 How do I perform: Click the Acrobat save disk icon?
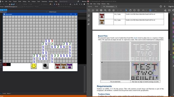tap(89, 10)
